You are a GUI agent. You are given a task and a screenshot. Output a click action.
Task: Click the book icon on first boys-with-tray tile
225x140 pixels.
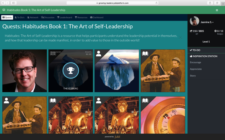tap(145, 54)
